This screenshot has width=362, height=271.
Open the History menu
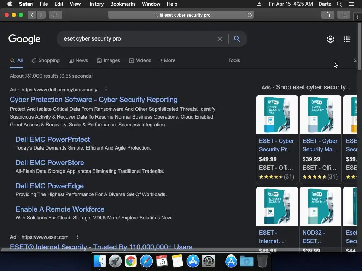point(95,4)
